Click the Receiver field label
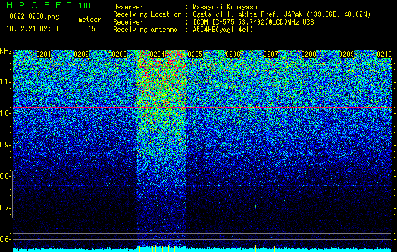 (x=128, y=22)
